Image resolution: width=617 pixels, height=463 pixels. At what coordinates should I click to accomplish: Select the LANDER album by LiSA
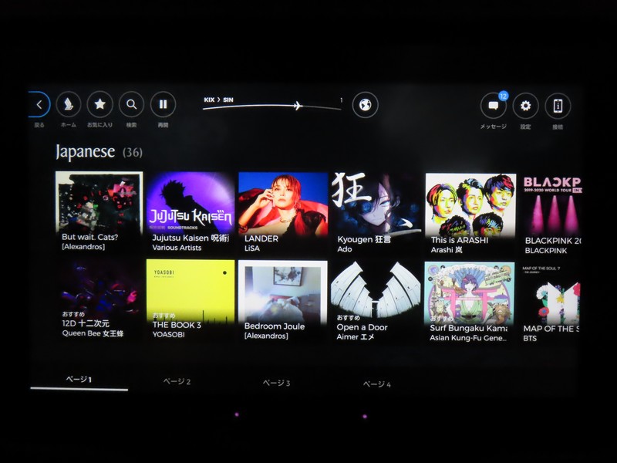283,211
